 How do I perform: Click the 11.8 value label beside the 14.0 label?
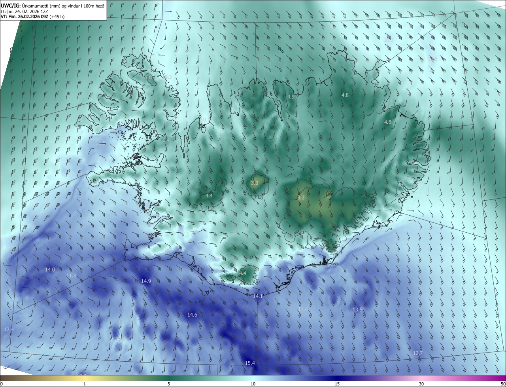(x=71, y=275)
